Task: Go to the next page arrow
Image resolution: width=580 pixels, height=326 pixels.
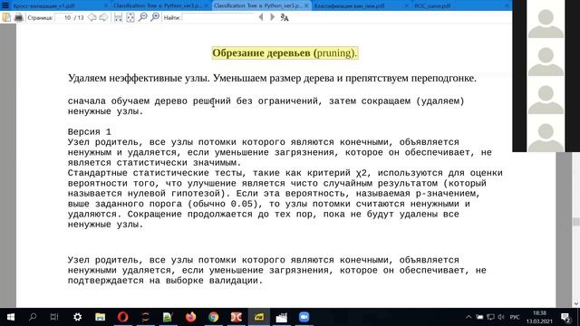Action: tap(104, 17)
